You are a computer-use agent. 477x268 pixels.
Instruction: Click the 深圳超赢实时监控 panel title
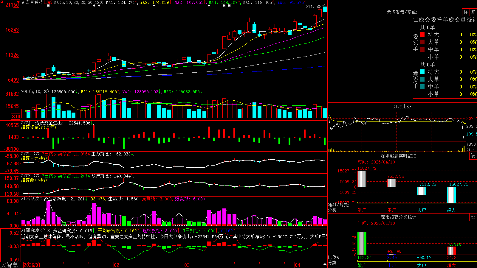pyautogui.click(x=399, y=156)
